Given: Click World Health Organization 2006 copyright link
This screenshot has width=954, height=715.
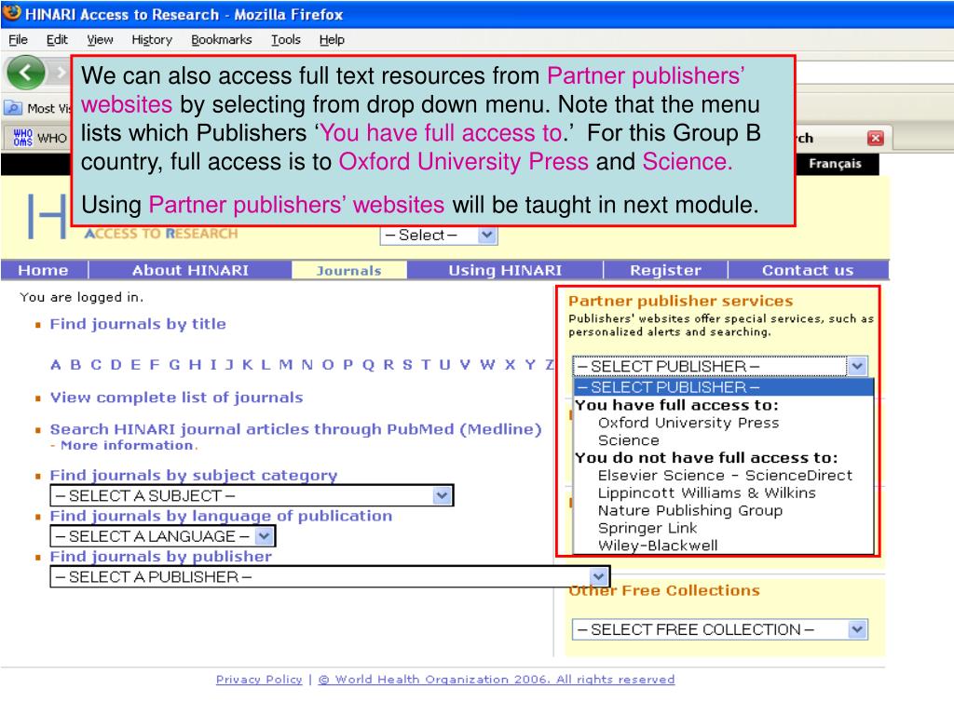Looking at the screenshot, I should [x=497, y=679].
